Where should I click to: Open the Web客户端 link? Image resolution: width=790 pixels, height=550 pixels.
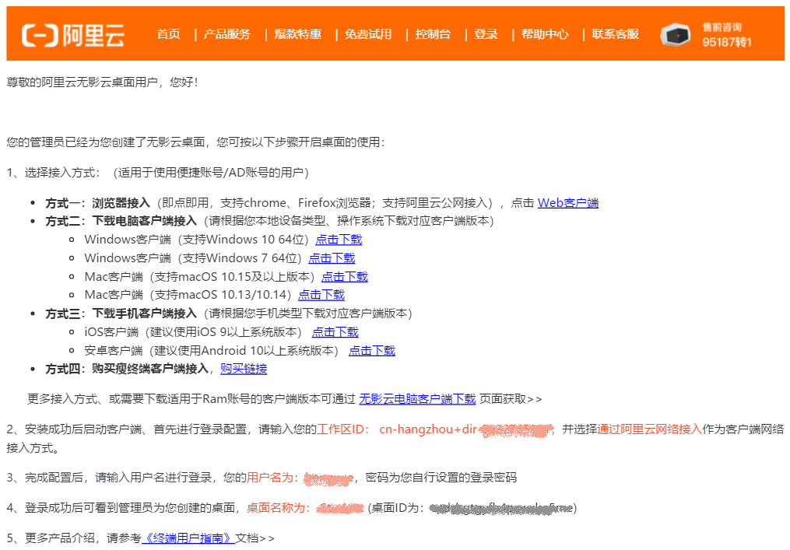tap(568, 203)
